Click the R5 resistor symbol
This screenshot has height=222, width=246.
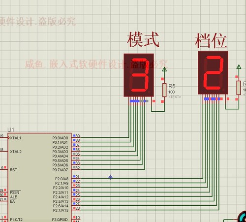[x=164, y=90]
